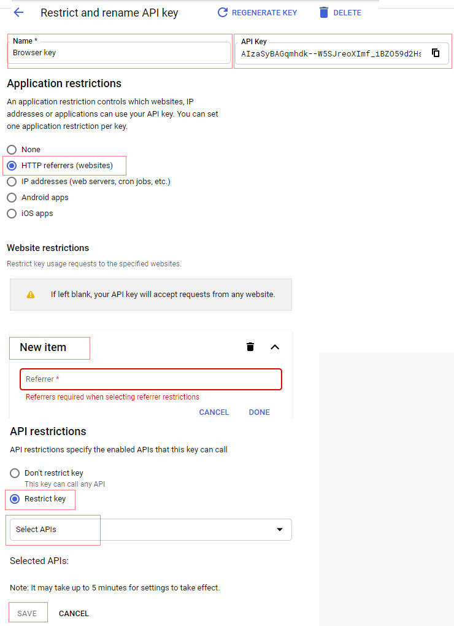454x626 pixels.
Task: Select IP addresses restriction option
Action: coord(12,182)
